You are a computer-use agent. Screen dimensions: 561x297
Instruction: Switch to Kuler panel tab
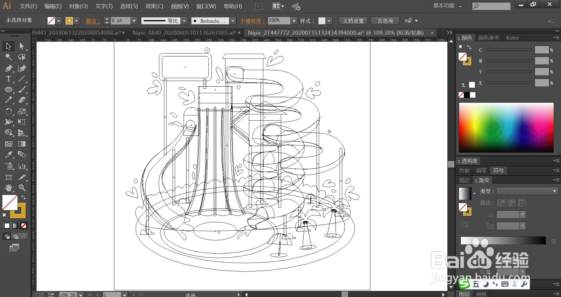[x=512, y=38]
